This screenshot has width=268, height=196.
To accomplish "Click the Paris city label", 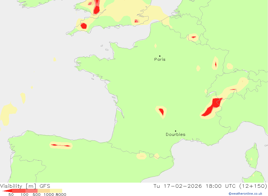I will pyautogui.click(x=160, y=59).
